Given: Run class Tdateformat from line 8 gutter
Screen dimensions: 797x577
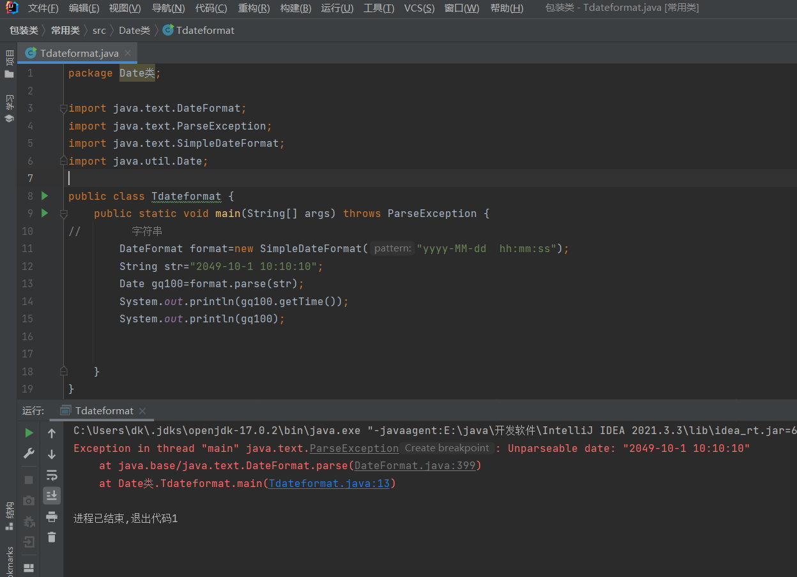Looking at the screenshot, I should coord(45,196).
